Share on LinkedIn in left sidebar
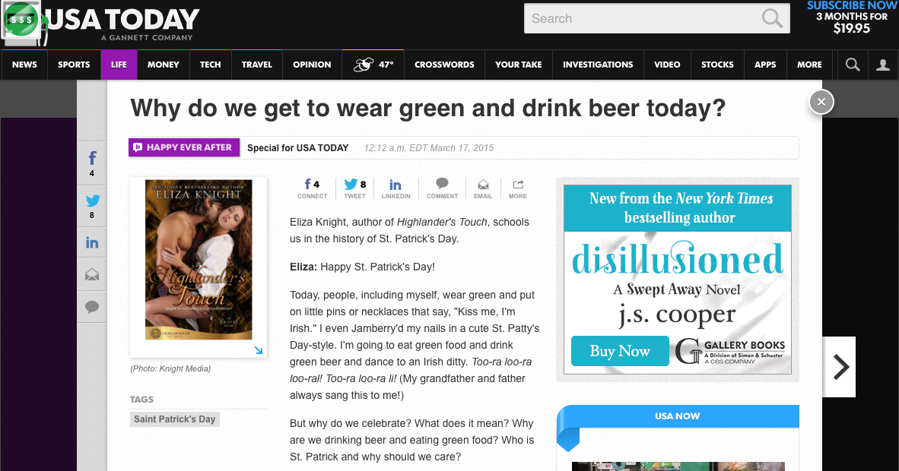Screen dimensions: 899x471 (92, 243)
